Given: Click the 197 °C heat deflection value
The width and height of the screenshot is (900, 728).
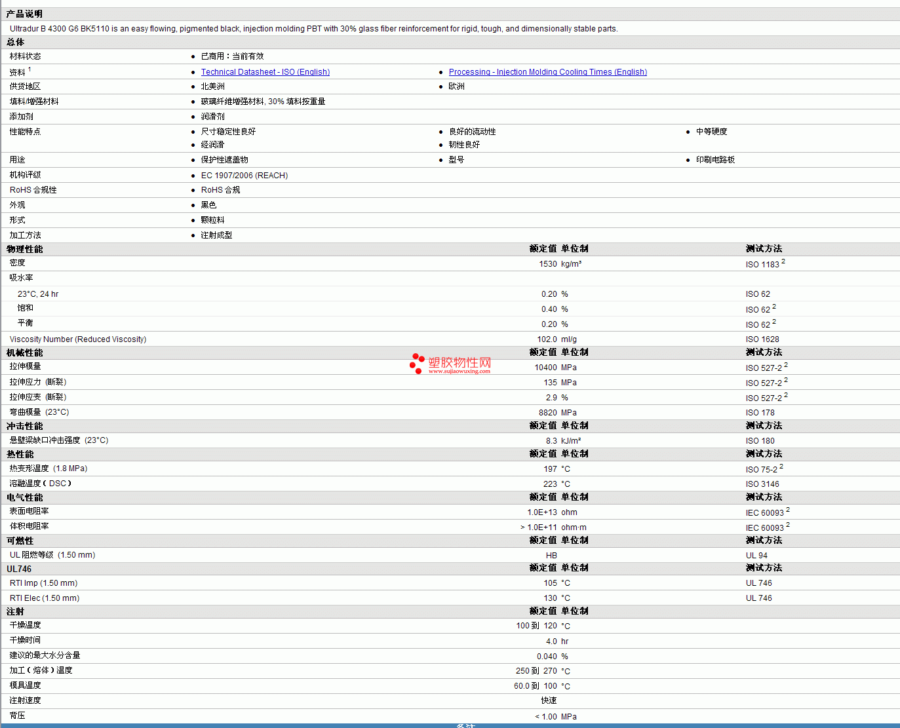Looking at the screenshot, I should click(557, 469).
